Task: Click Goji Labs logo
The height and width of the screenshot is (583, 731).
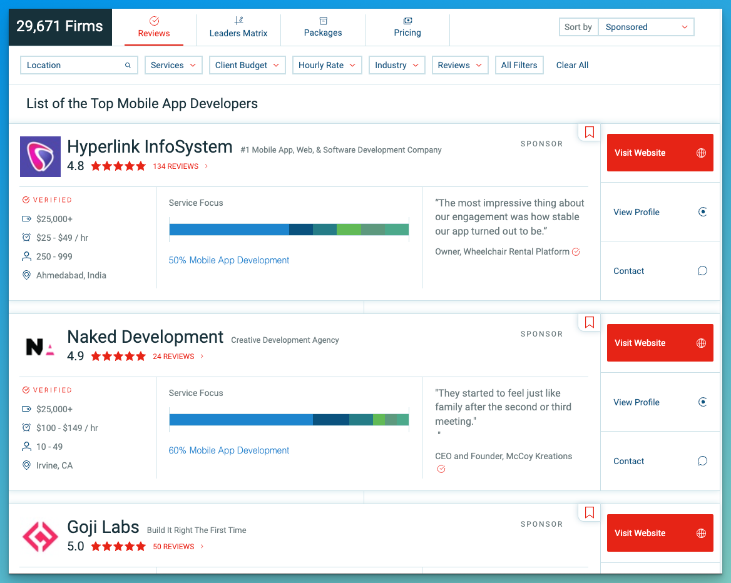Action: (x=40, y=537)
